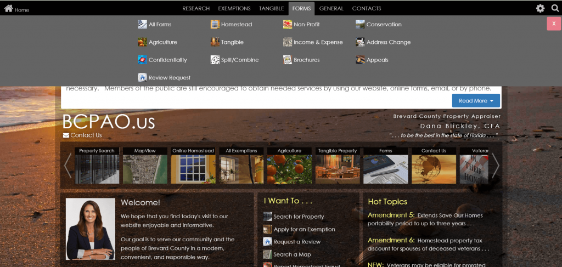This screenshot has height=267, width=562.
Task: Click the Non-Profit form icon
Action: [x=288, y=24]
